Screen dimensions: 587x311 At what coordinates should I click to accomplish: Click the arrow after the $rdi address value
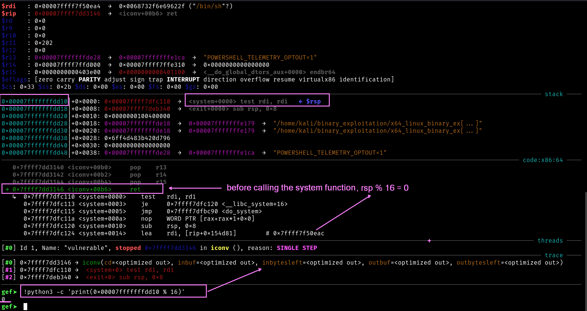click(110, 6)
